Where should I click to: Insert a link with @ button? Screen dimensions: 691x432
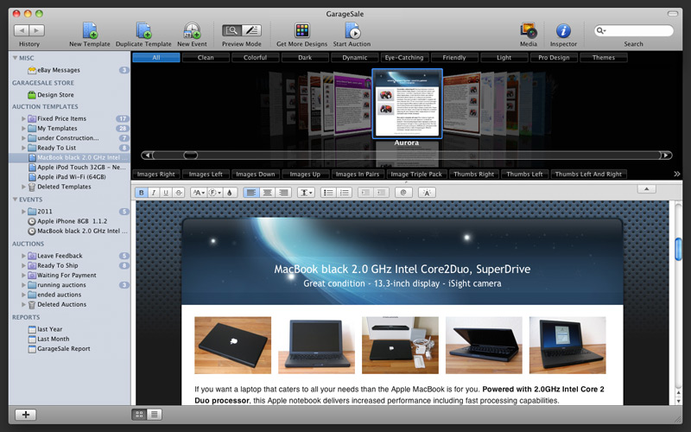click(403, 193)
